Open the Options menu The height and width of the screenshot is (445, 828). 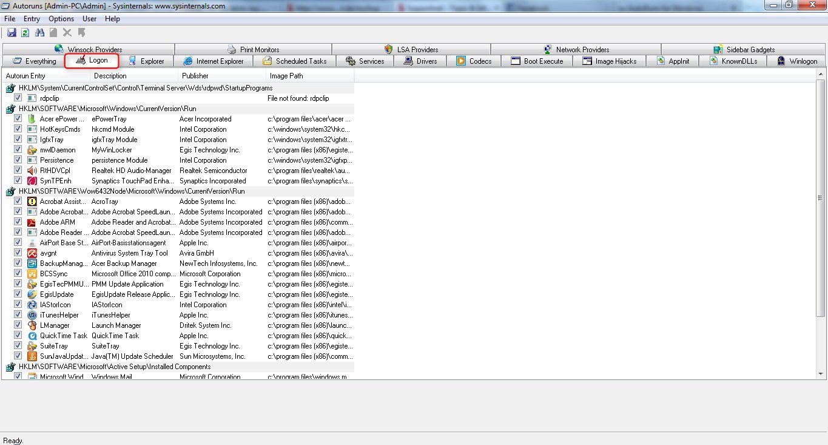[61, 19]
